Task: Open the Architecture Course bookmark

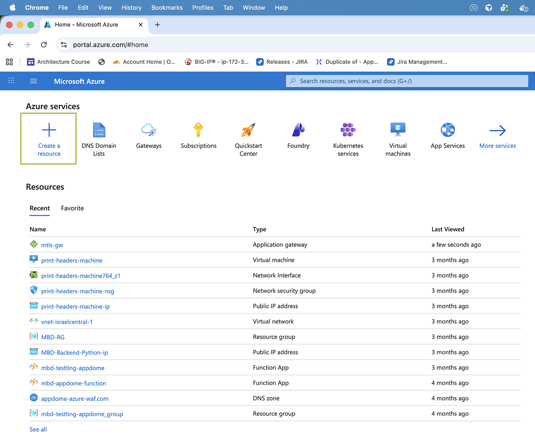Action: (58, 62)
